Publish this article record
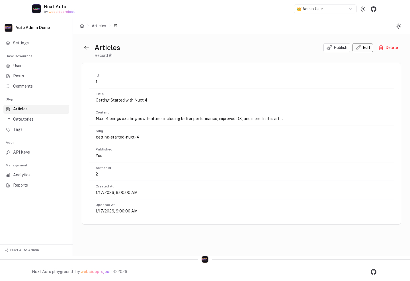 (x=337, y=48)
